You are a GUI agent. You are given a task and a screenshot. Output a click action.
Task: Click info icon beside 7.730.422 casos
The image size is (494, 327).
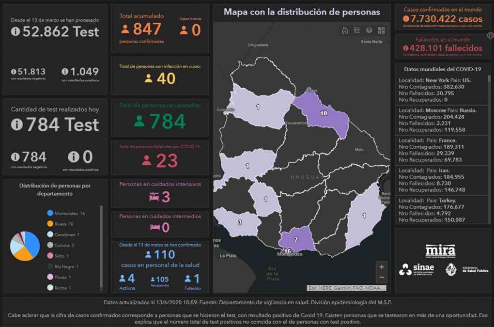405,19
